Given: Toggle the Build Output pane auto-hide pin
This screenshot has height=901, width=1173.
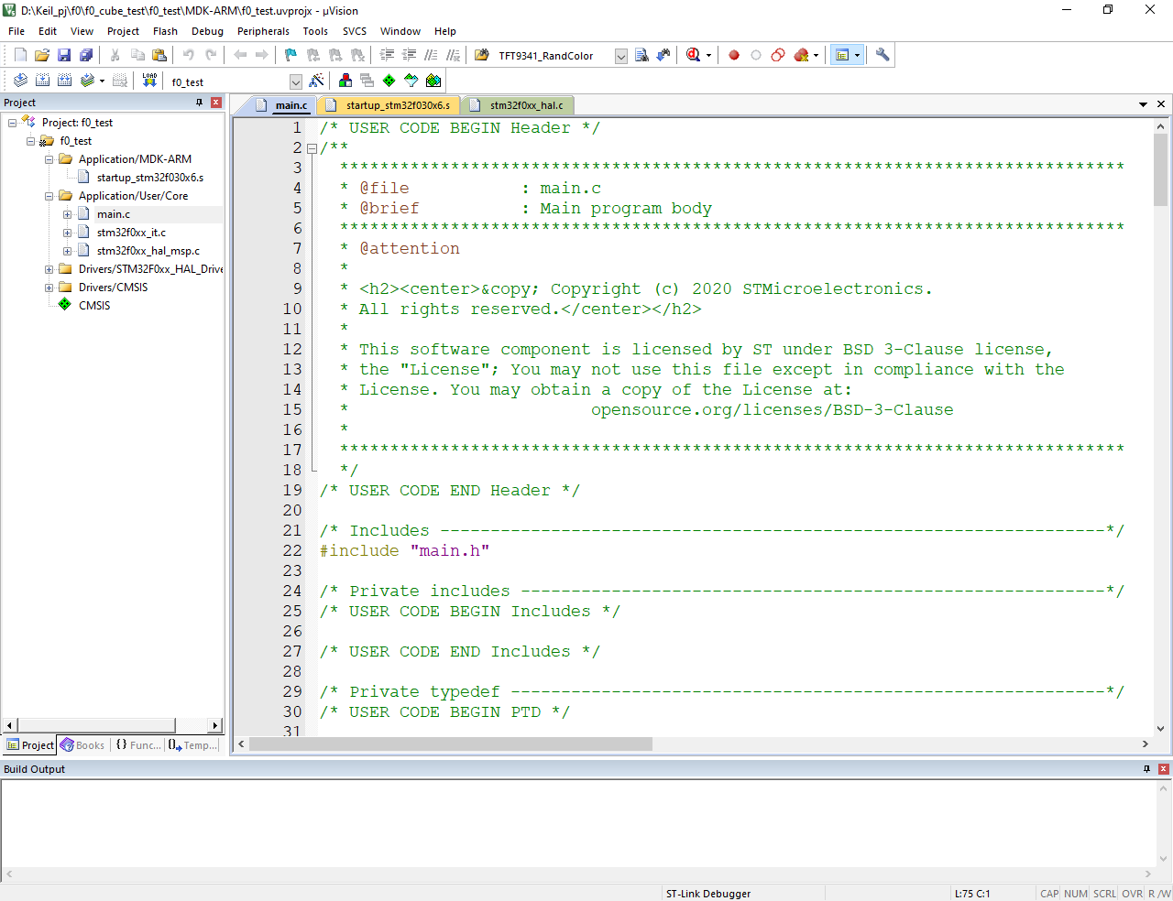Looking at the screenshot, I should (1146, 769).
